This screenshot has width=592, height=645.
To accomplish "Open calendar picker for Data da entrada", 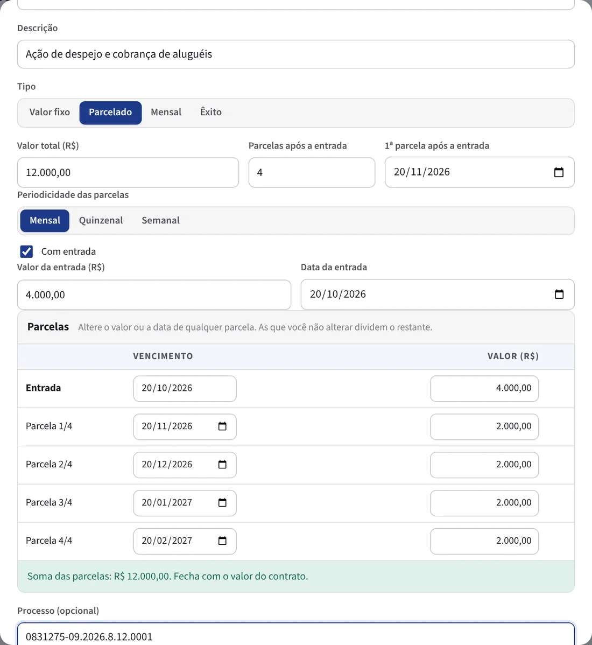I will 559,294.
